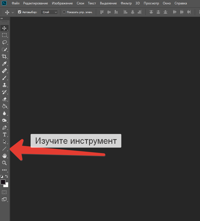The height and width of the screenshot is (221, 200).
Task: Open the Edit Toolbar three-dots menu
Action: coord(4,170)
